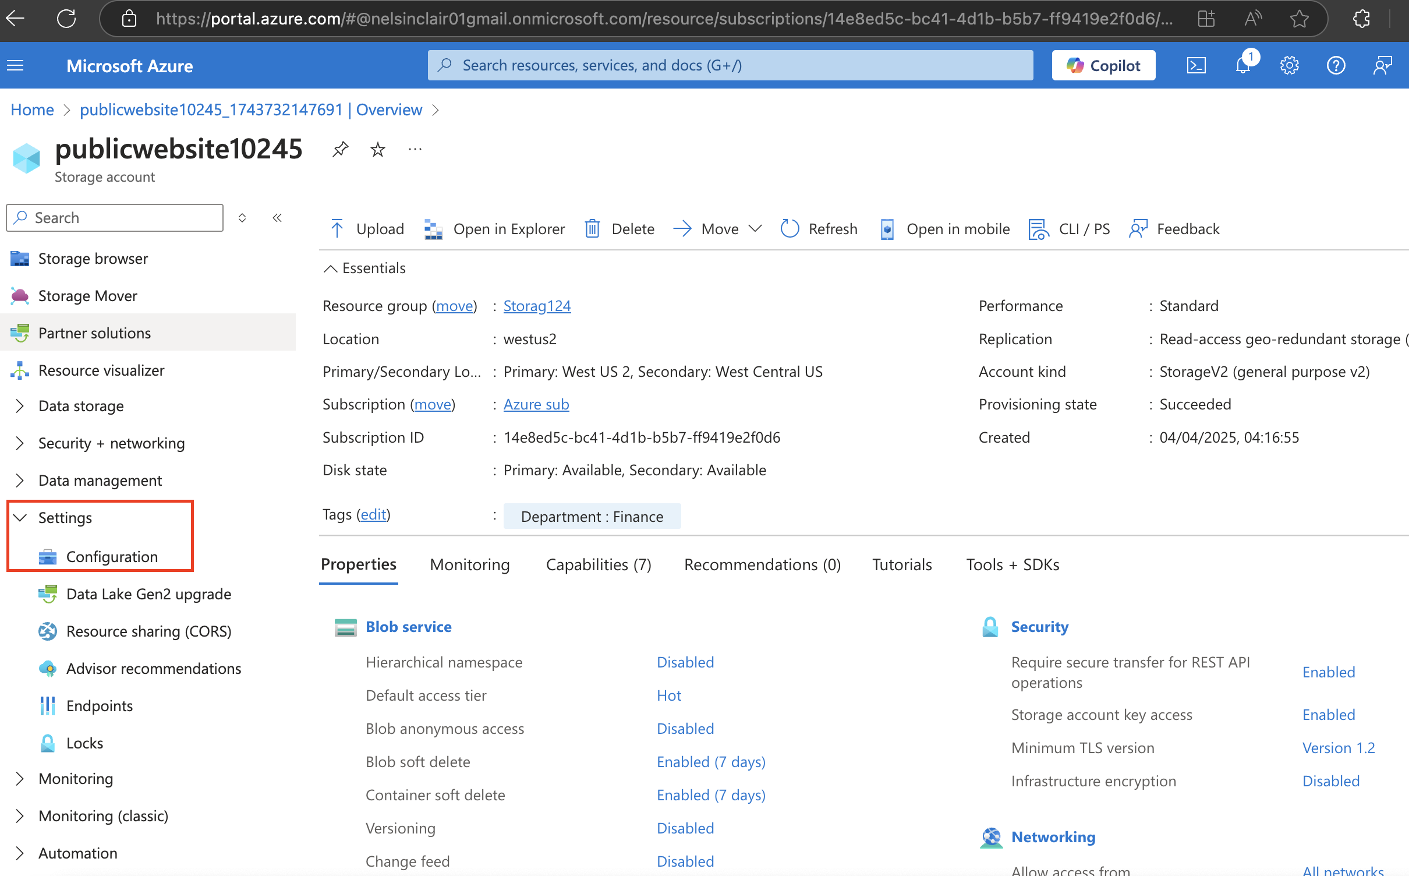Open Locks settings
The height and width of the screenshot is (876, 1409).
point(84,743)
